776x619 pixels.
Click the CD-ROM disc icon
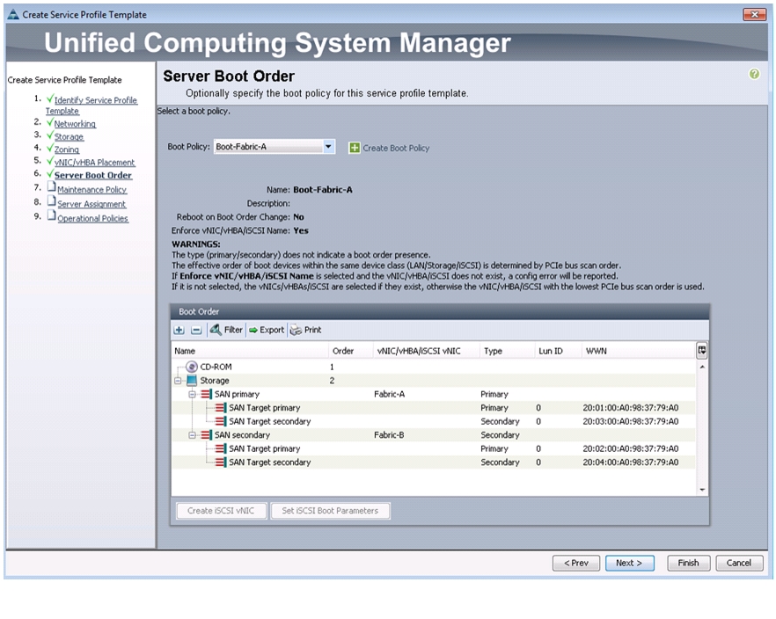pos(192,367)
